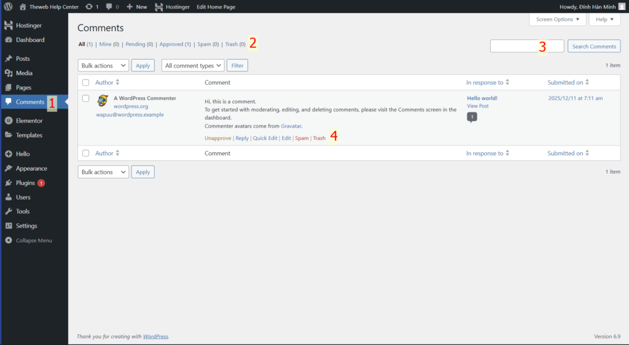
Task: Check the select-all checkbox in table header
Action: coord(86,83)
